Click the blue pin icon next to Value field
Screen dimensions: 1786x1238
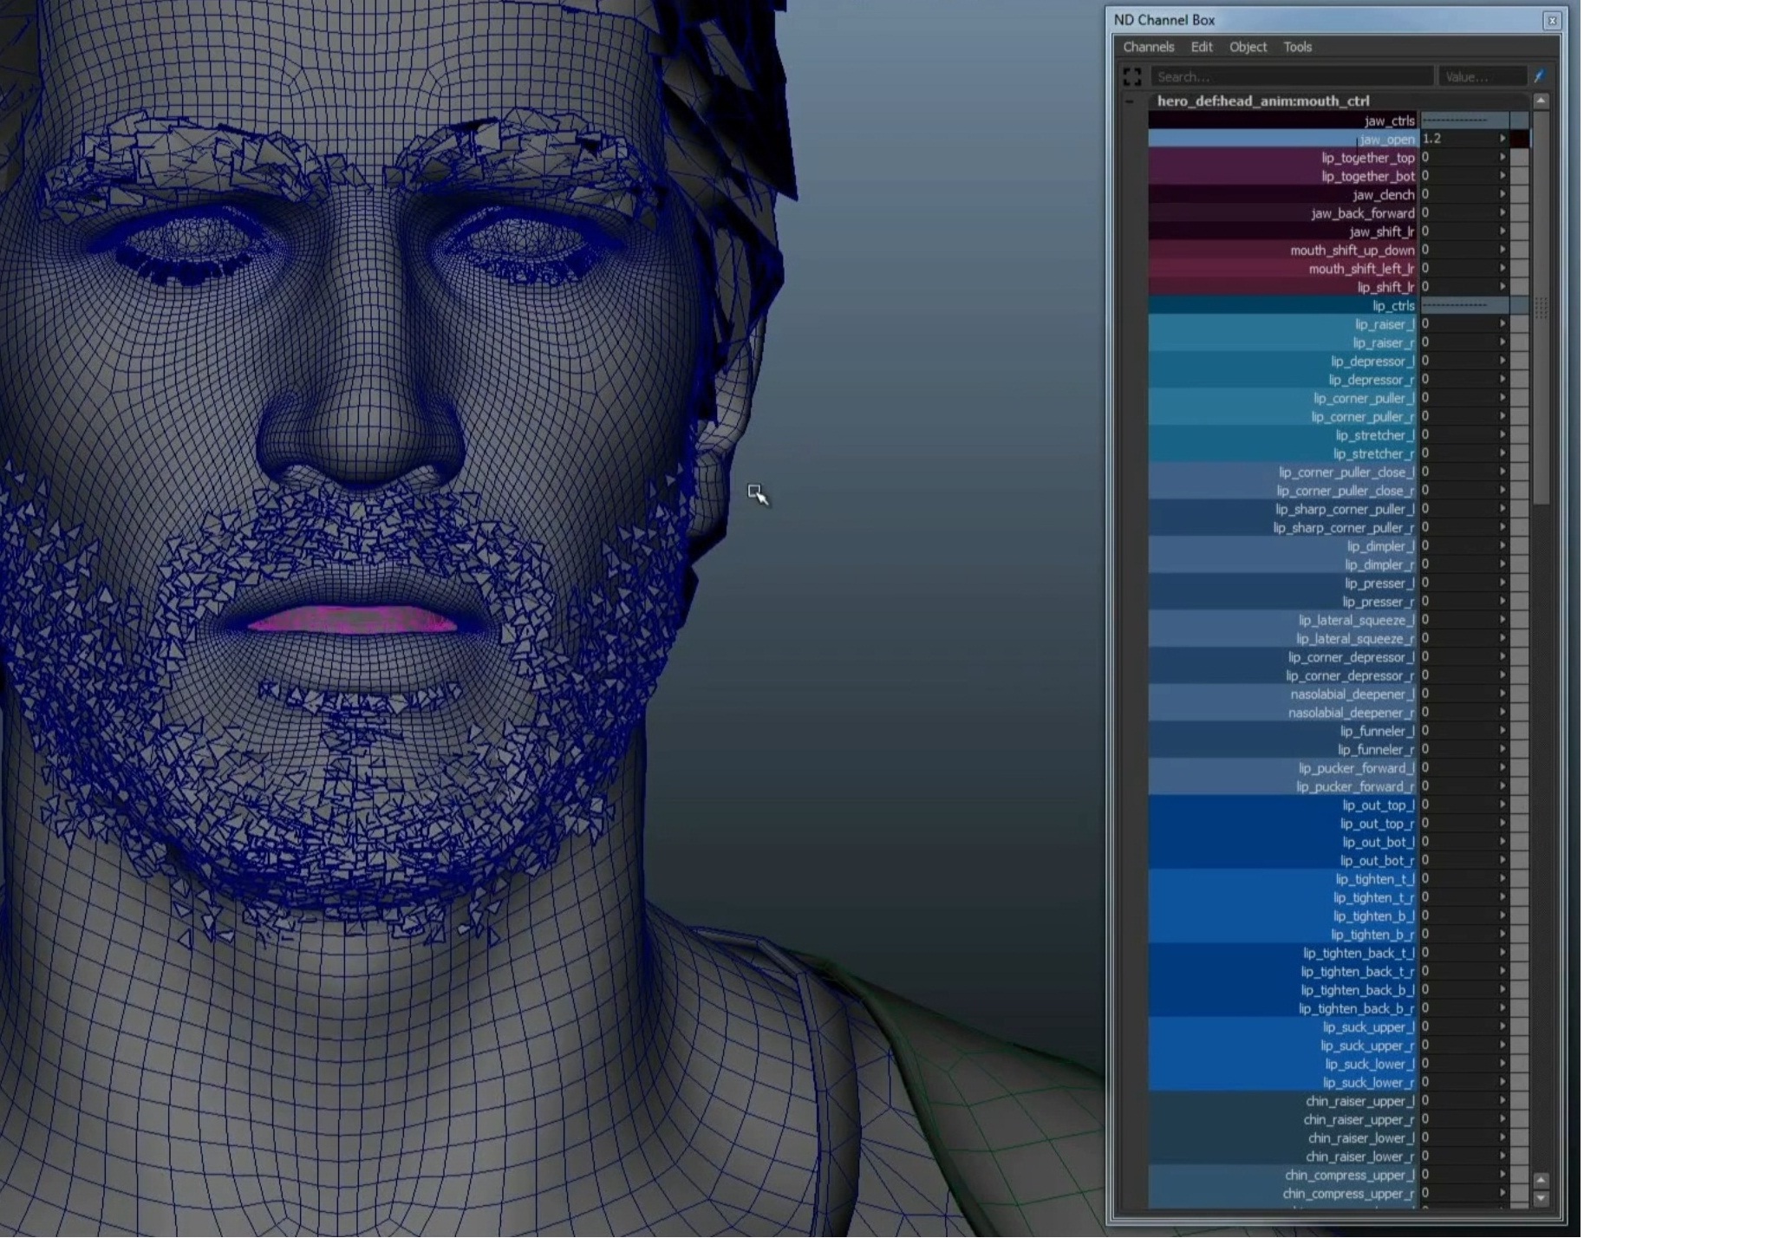pyautogui.click(x=1540, y=76)
